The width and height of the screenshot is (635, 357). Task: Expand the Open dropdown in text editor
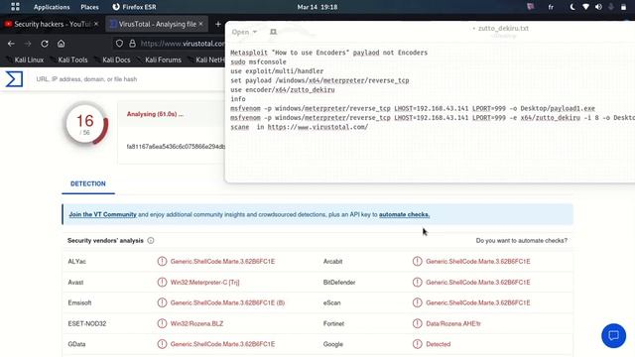pyautogui.click(x=244, y=32)
